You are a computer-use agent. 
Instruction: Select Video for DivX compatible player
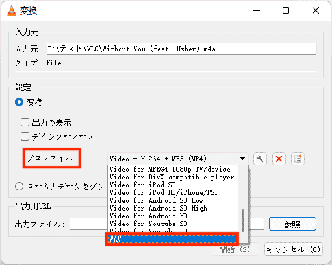(x=173, y=177)
